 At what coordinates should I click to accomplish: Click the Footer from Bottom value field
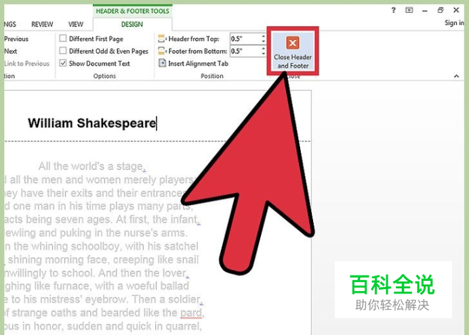point(245,51)
